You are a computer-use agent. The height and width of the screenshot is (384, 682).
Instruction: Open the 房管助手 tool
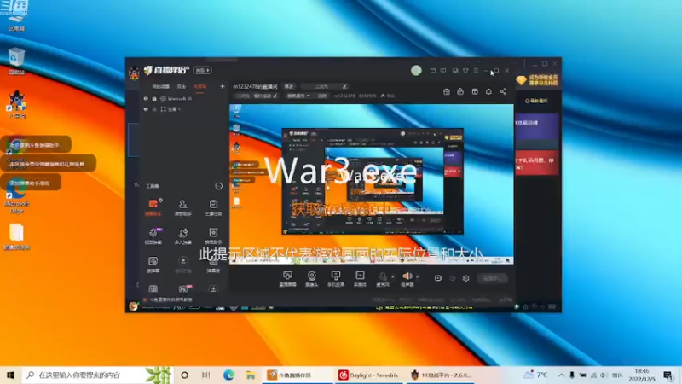pos(182,207)
